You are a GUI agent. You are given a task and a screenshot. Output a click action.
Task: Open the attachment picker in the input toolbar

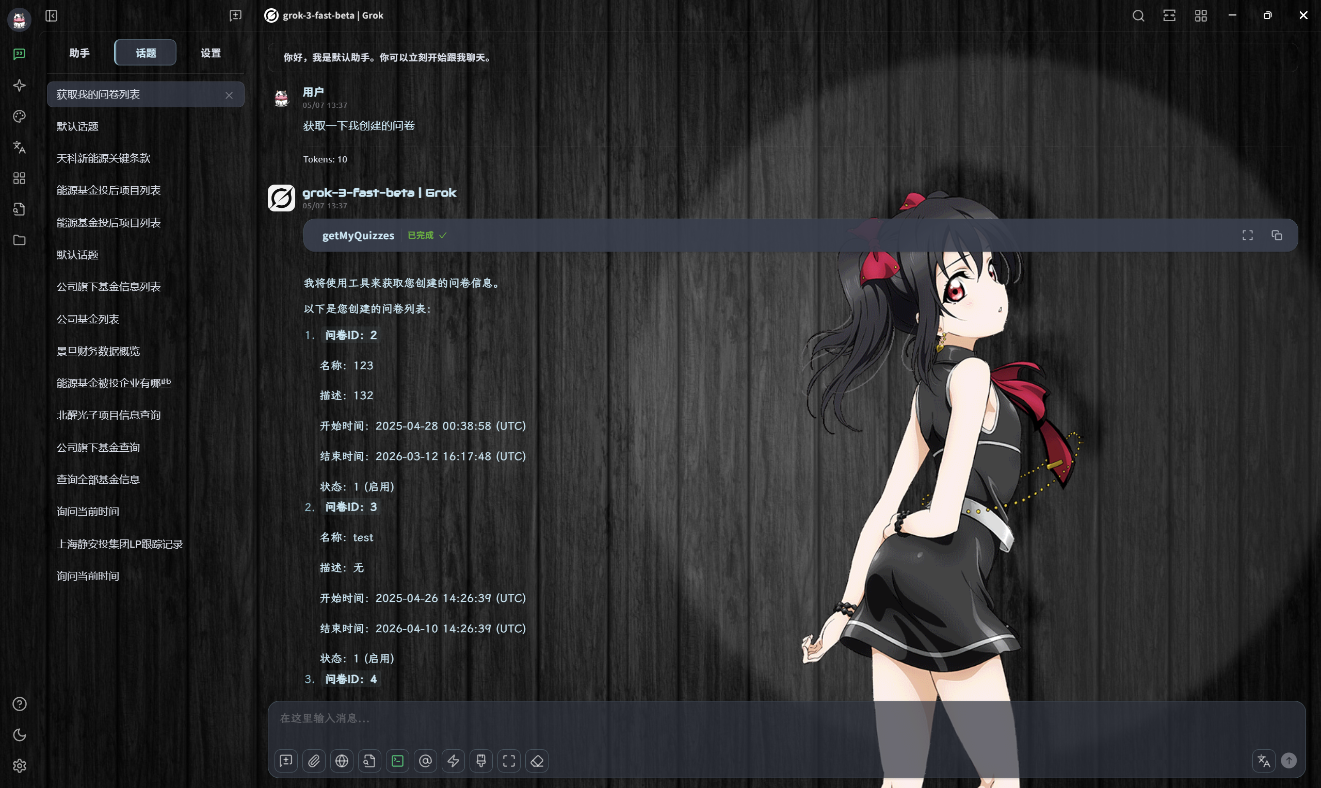pyautogui.click(x=313, y=761)
